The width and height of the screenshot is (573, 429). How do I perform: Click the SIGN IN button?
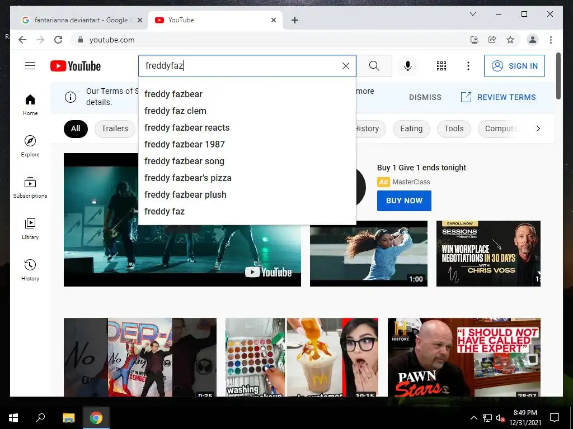[x=514, y=66]
